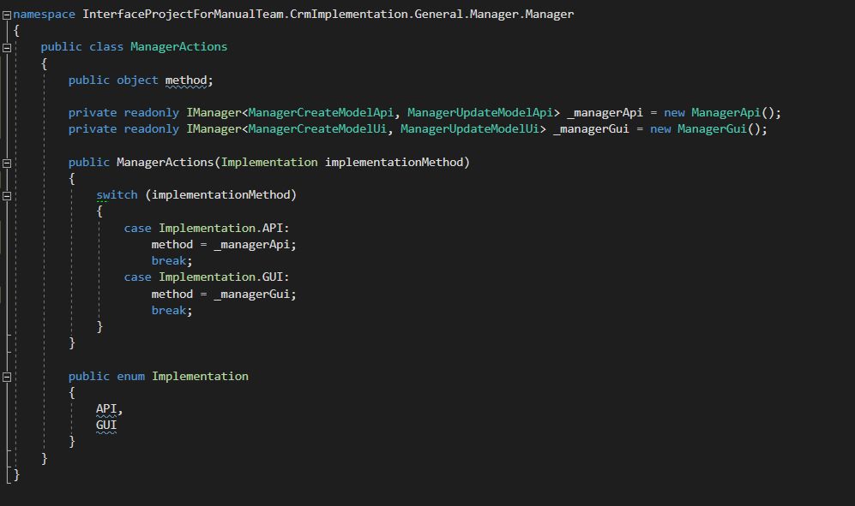Click the 'ManagerUpdateModelUi' type name
The width and height of the screenshot is (855, 506).
point(469,129)
